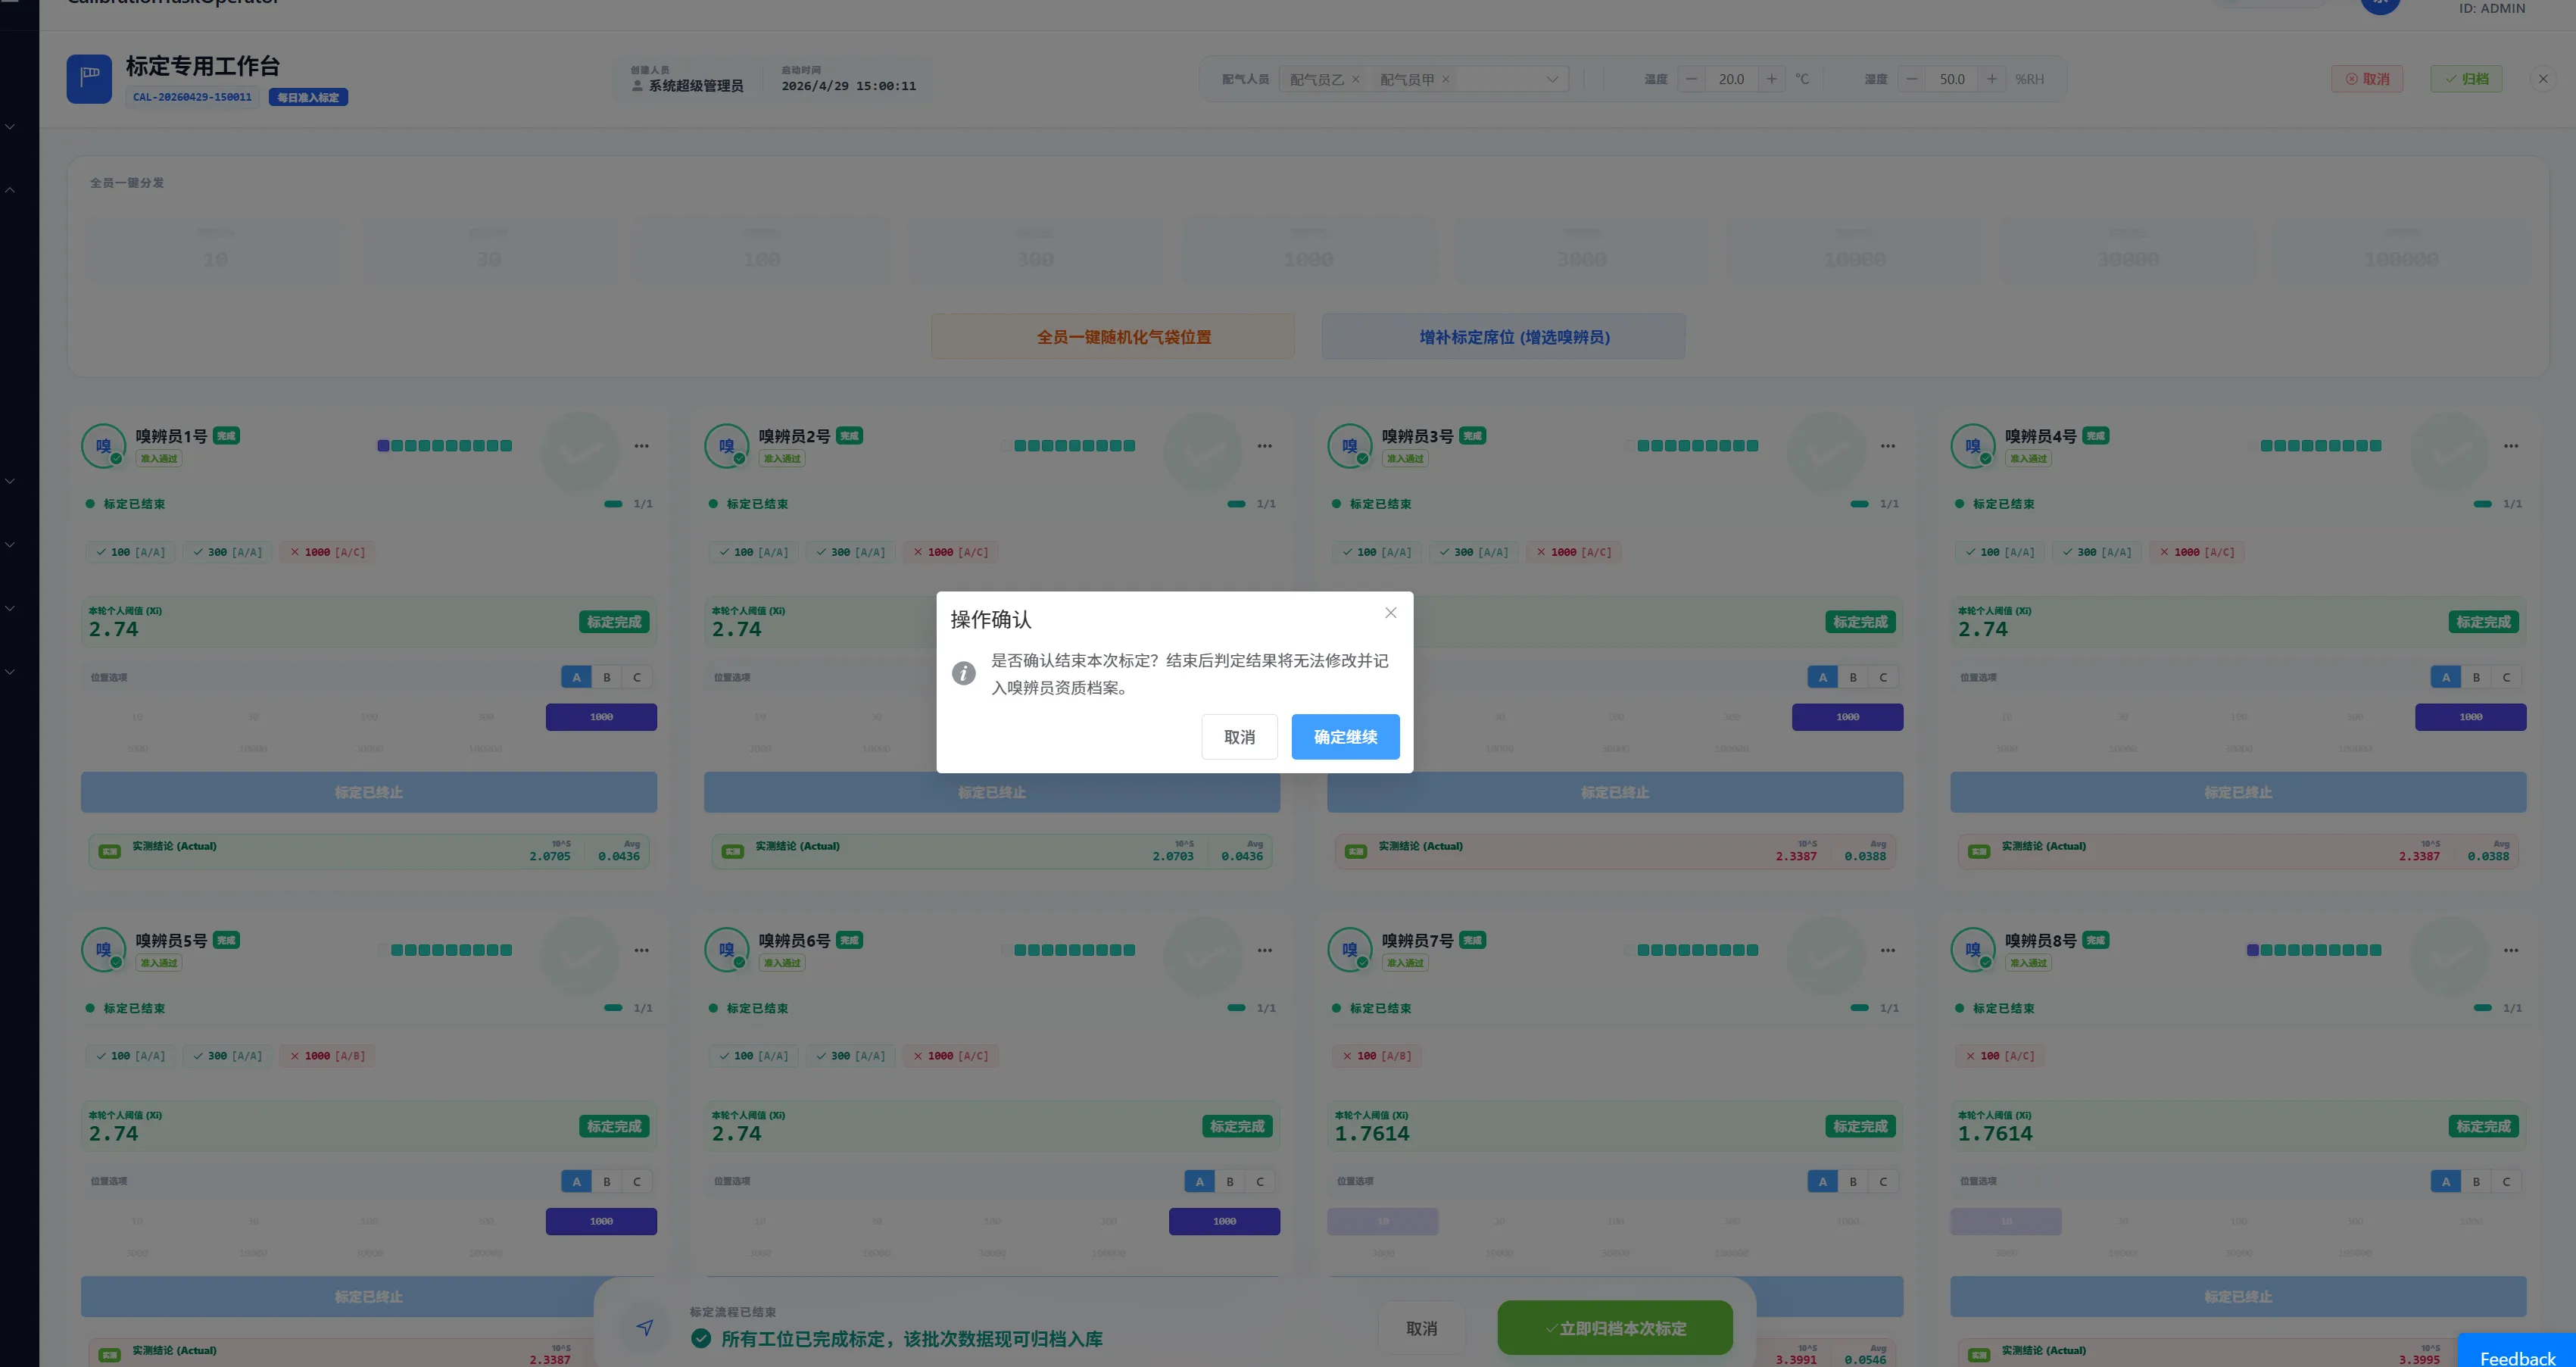Close the 操作确认 dialog with X

(x=1390, y=613)
